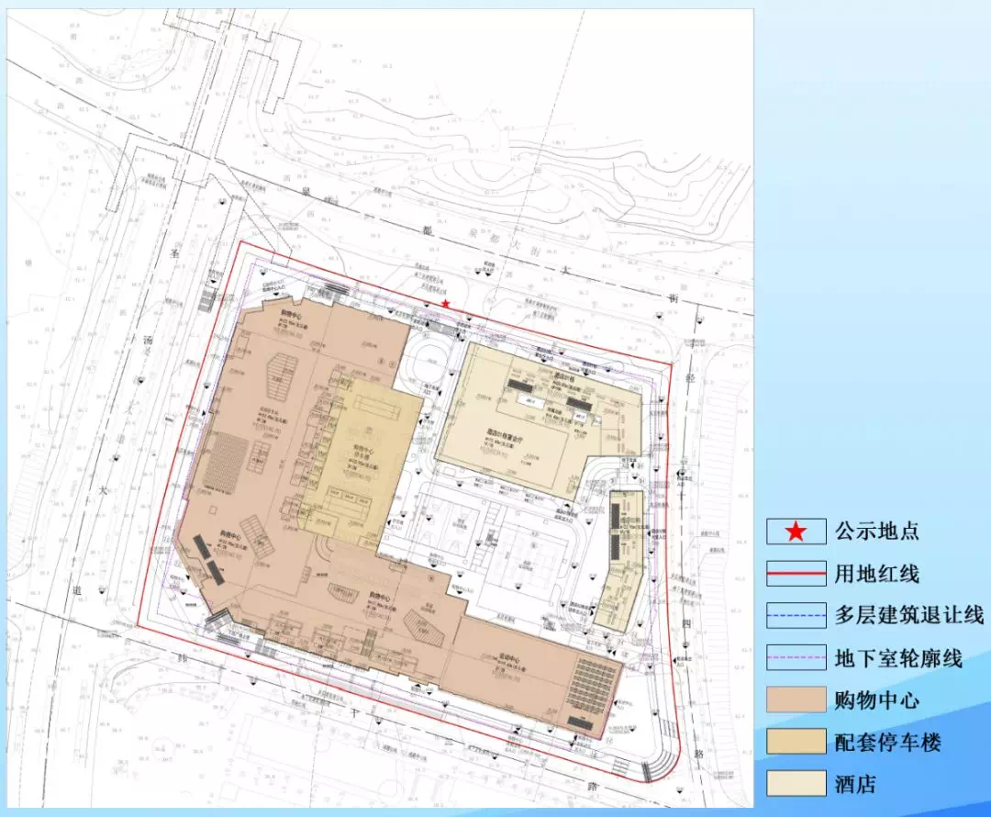Click the red star marker on the site plan

coord(446,304)
